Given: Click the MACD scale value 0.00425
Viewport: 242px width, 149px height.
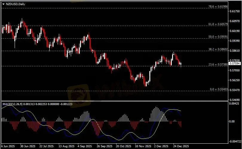Looking at the screenshot, I should [234, 104].
